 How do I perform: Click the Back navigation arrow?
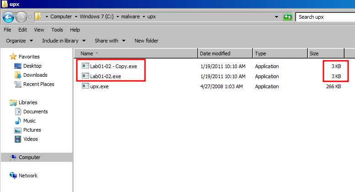pos(8,17)
